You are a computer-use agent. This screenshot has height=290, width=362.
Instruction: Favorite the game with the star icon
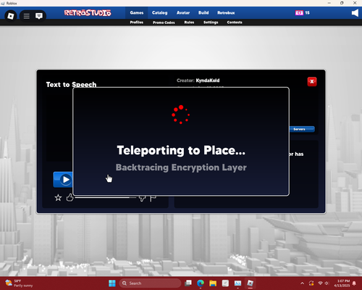(x=58, y=198)
